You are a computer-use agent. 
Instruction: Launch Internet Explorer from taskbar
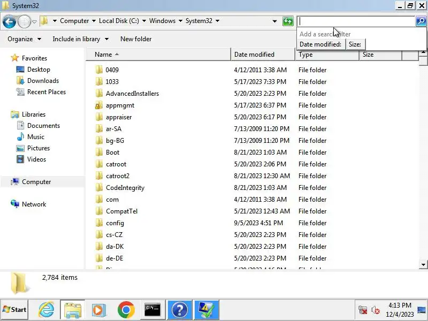[47, 310]
